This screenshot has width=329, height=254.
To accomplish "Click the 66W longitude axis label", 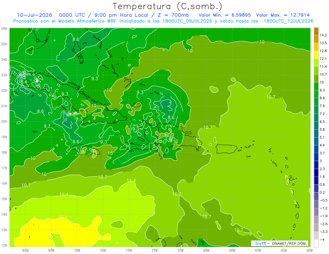I will coord(232,250).
